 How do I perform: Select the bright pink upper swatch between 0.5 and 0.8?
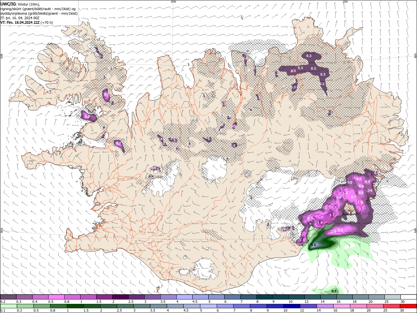pos(56,297)
